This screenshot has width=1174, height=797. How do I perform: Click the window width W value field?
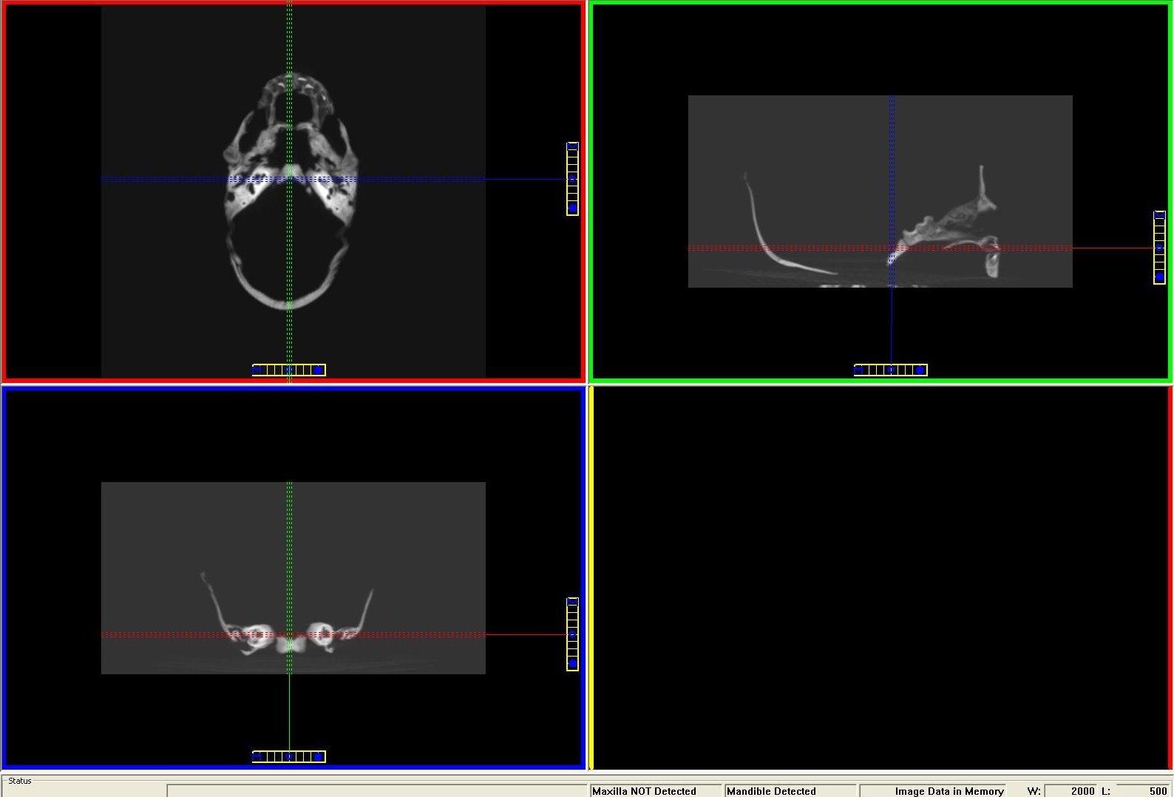(1069, 791)
